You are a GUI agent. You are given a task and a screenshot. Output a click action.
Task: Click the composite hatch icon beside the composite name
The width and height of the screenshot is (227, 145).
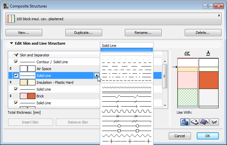click(x=11, y=19)
